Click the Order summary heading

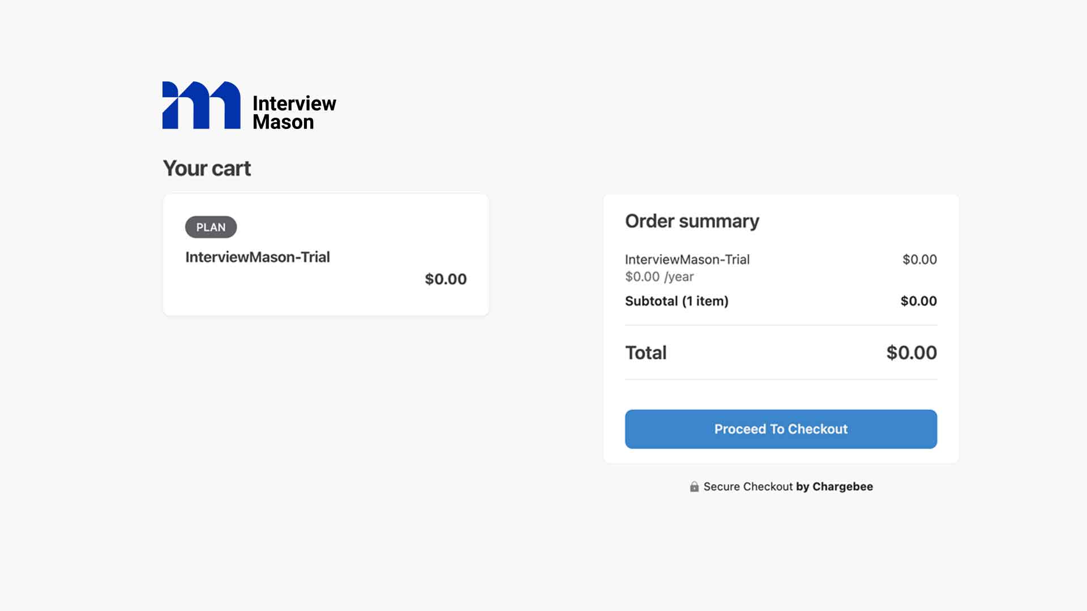click(692, 221)
